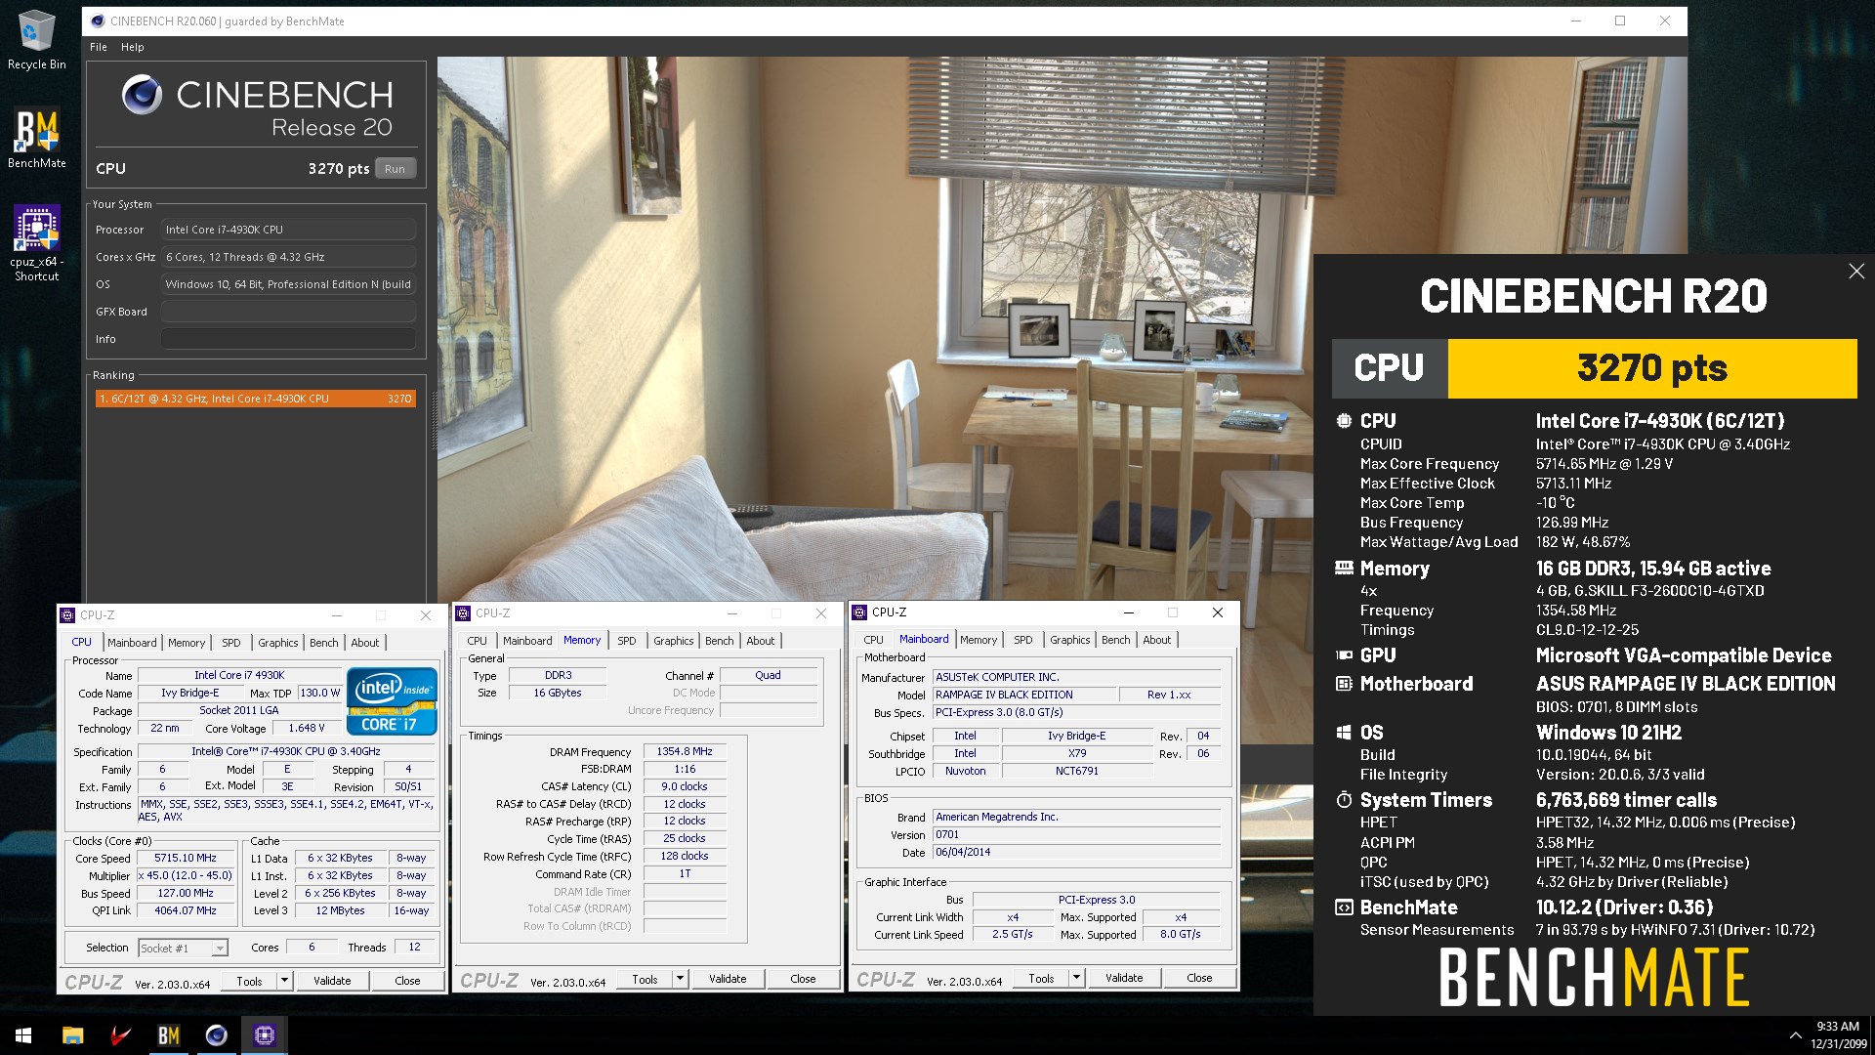Click Validate in left CPU-Z window
This screenshot has height=1055, width=1875.
click(332, 981)
